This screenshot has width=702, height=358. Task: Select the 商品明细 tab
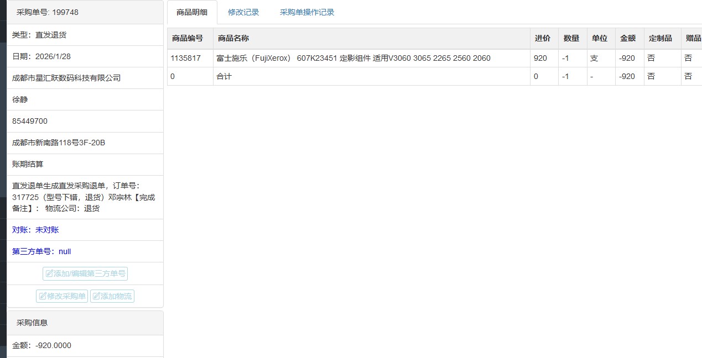[x=192, y=12]
